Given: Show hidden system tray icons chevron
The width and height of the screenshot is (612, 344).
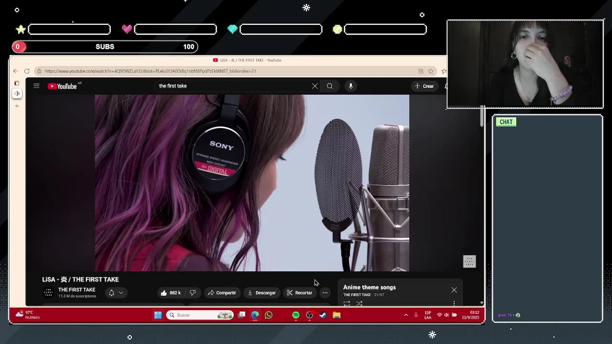Looking at the screenshot, I should point(406,315).
